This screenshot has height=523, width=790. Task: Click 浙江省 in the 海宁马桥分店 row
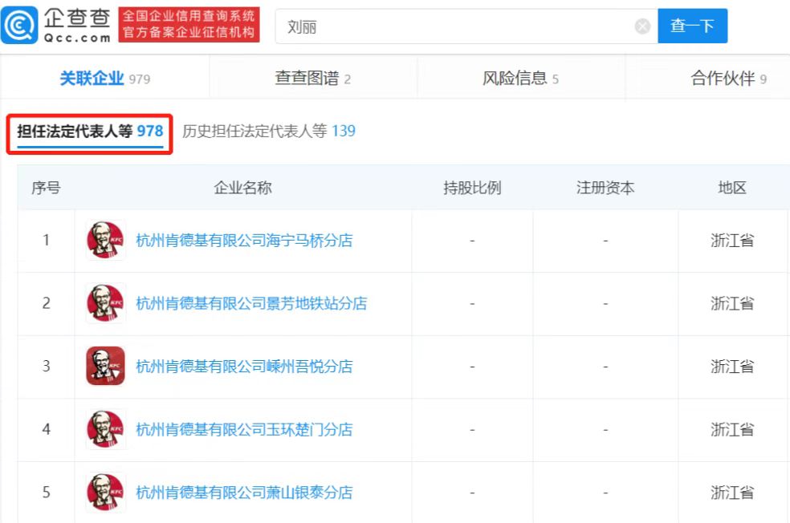pos(732,241)
